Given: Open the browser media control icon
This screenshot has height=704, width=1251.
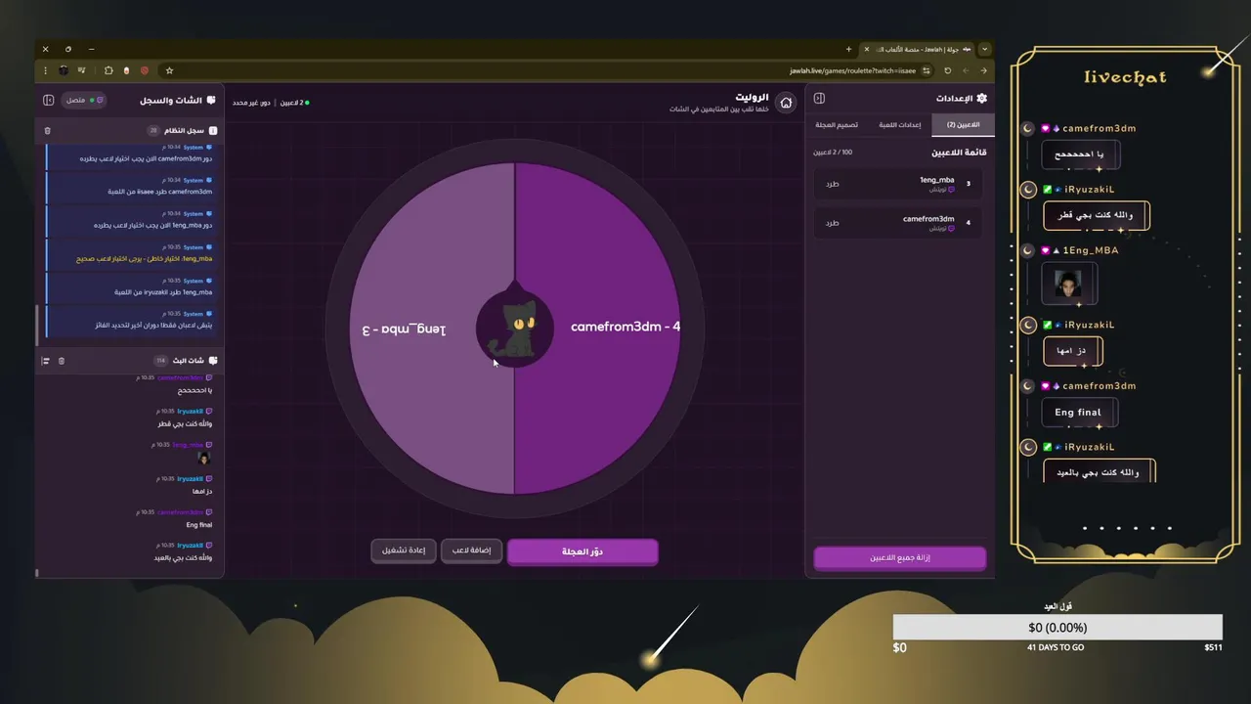Looking at the screenshot, I should pyautogui.click(x=83, y=70).
